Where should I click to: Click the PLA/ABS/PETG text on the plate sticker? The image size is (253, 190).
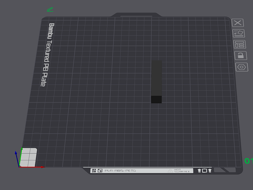[x=120, y=171]
